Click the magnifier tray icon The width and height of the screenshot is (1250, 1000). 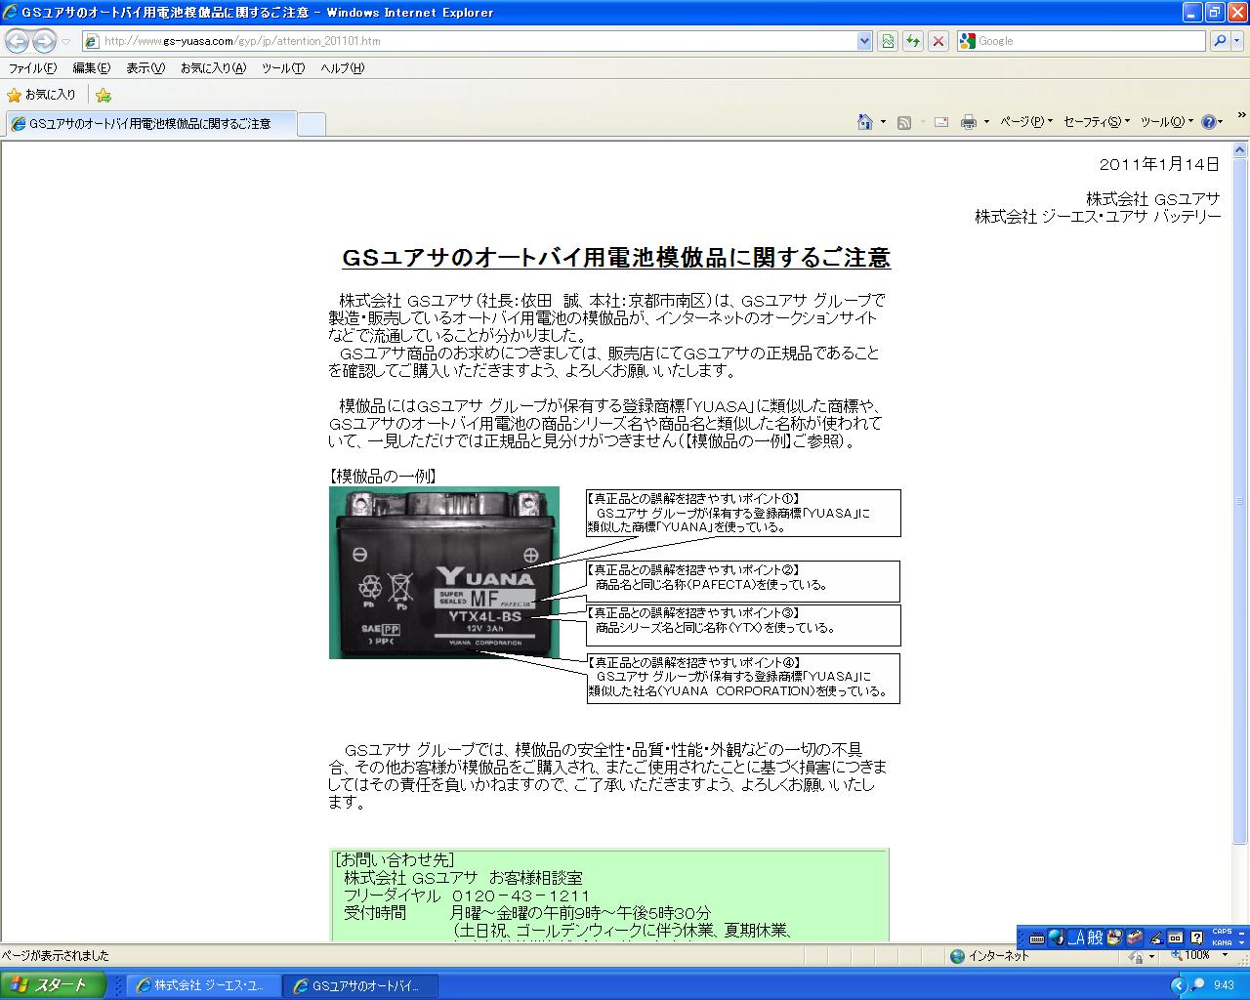coord(1197,985)
